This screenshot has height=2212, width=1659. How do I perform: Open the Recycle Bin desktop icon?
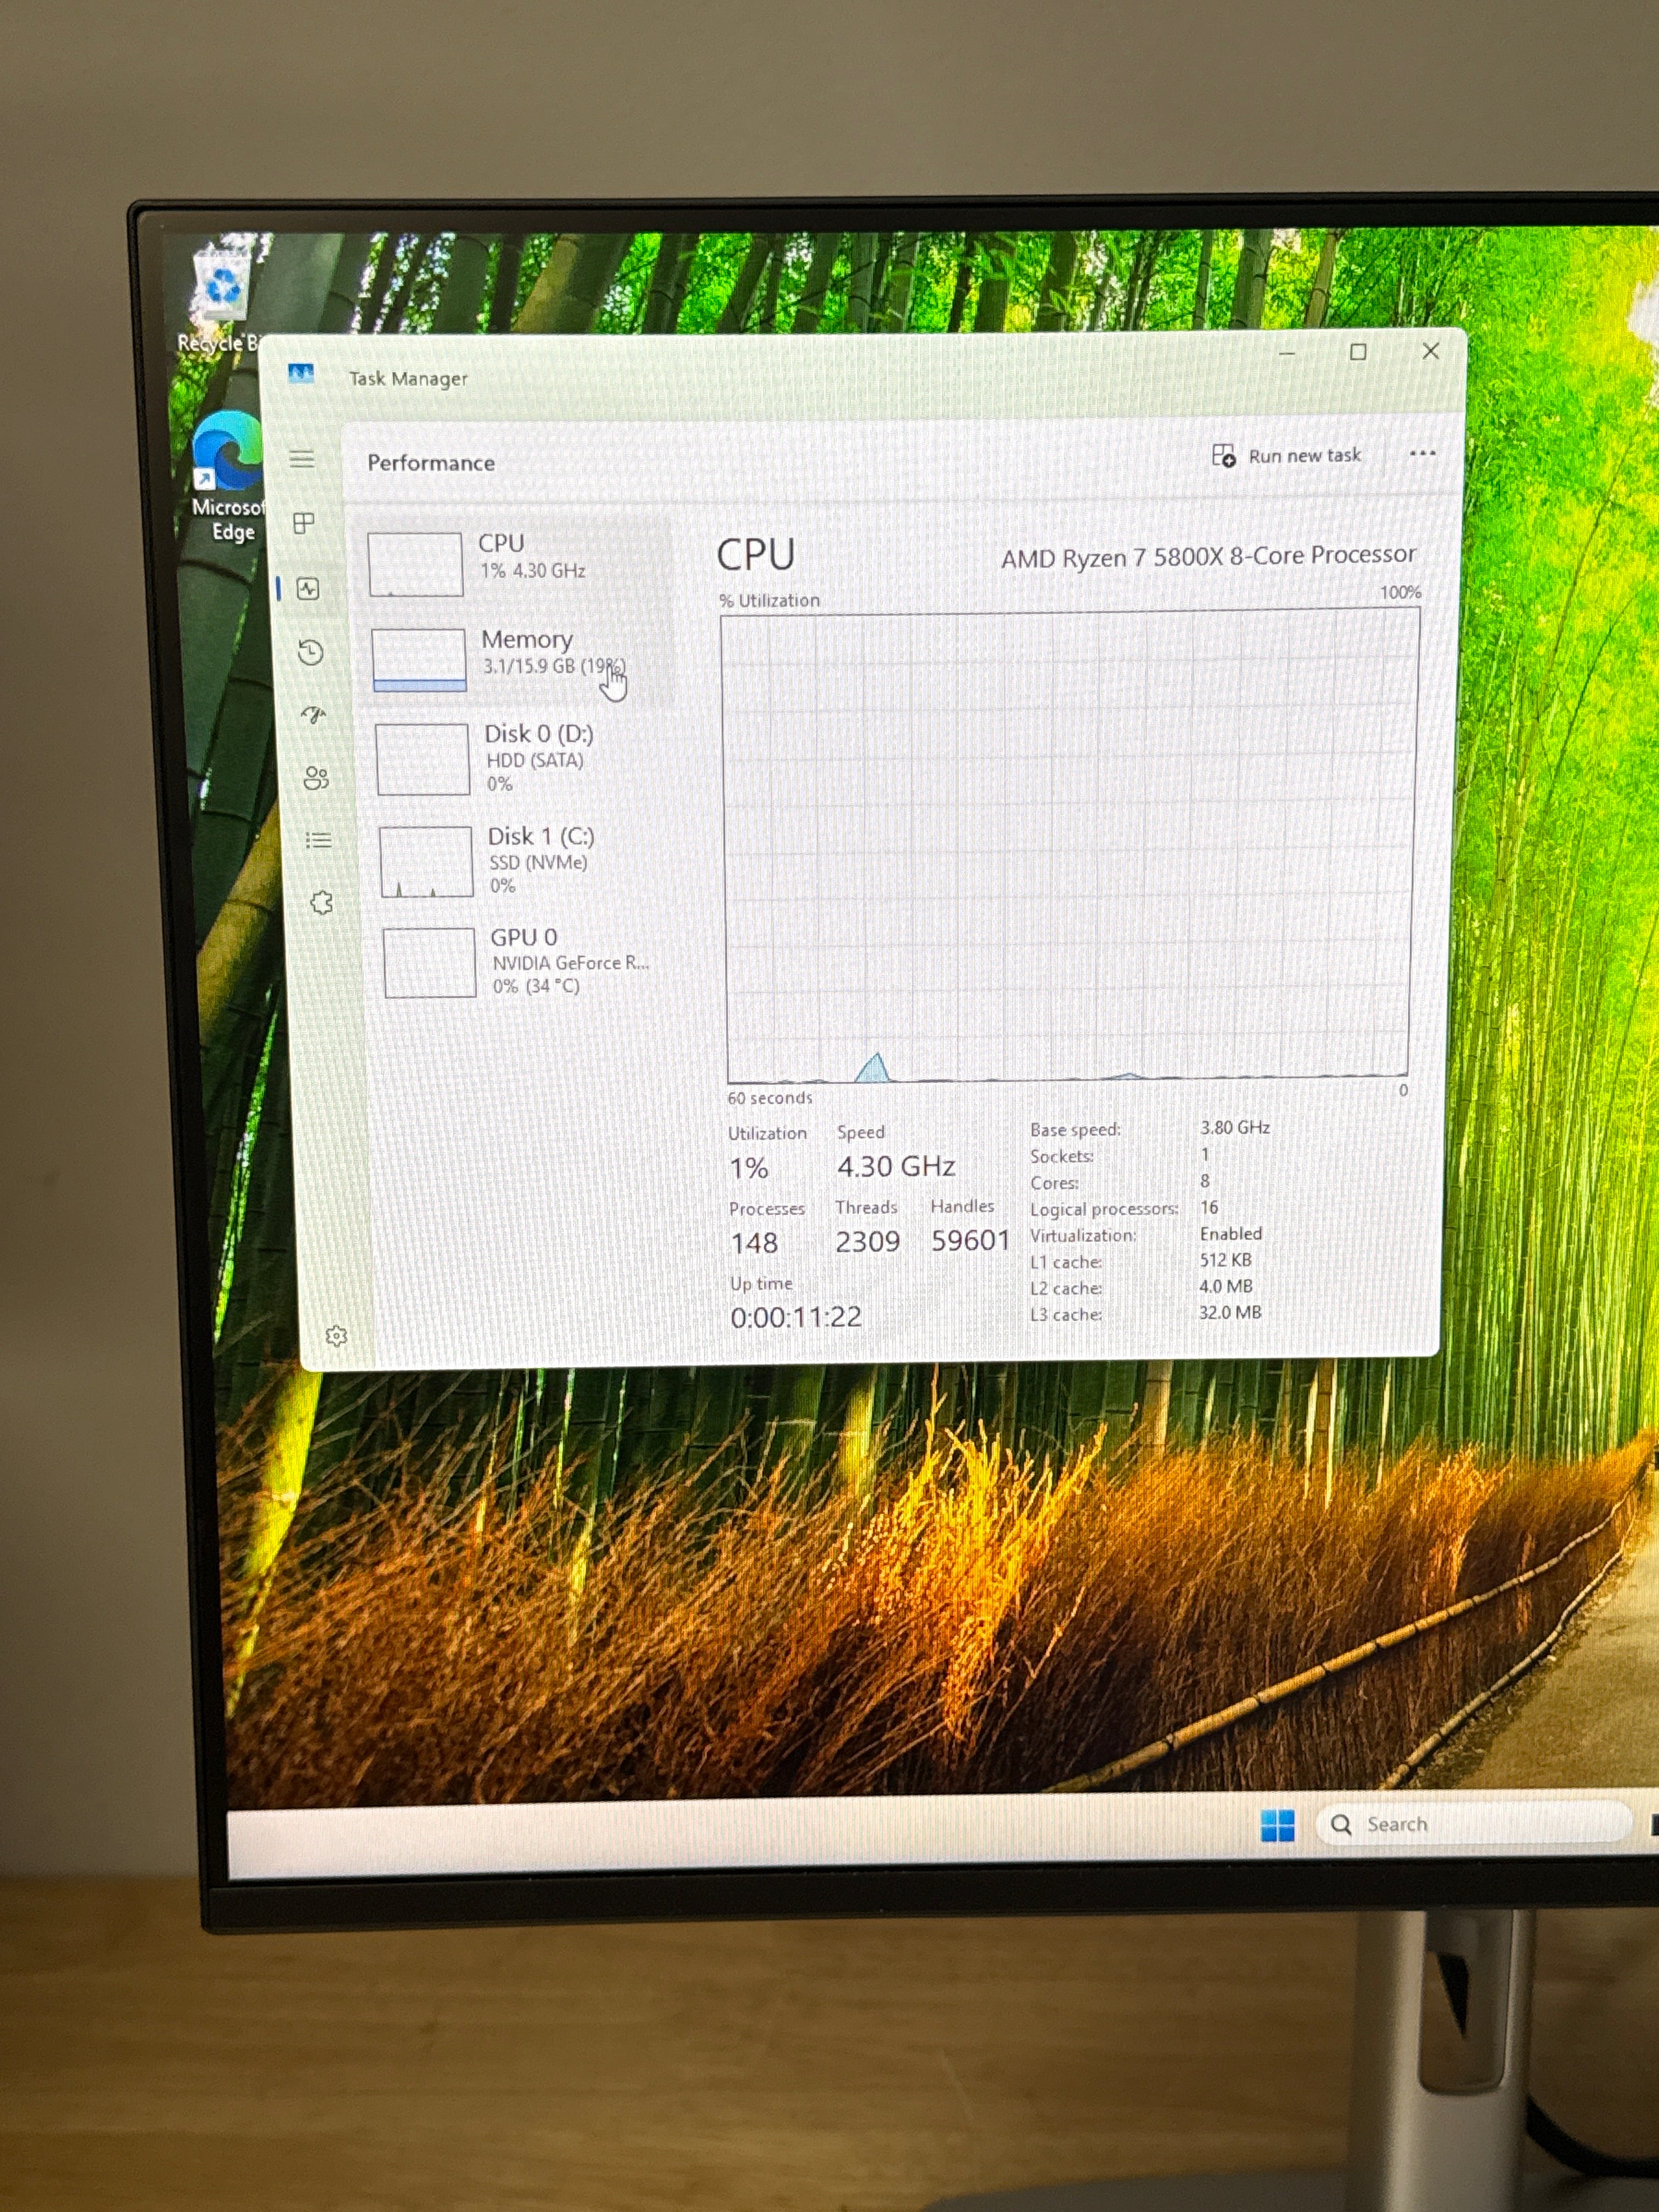[x=221, y=297]
